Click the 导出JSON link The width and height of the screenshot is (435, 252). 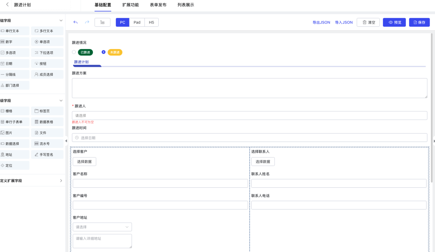coord(321,22)
